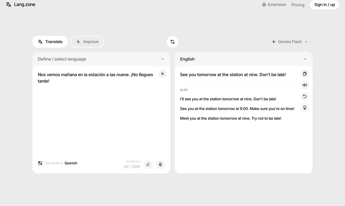Choose alternative 'Meet you at the station tomorrow'
Viewport: 345px width, 206px height.
231,118
